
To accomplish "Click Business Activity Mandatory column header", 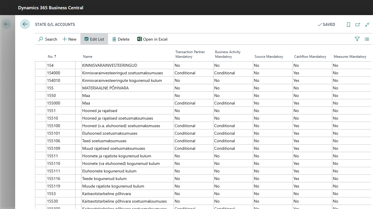I will (x=228, y=54).
